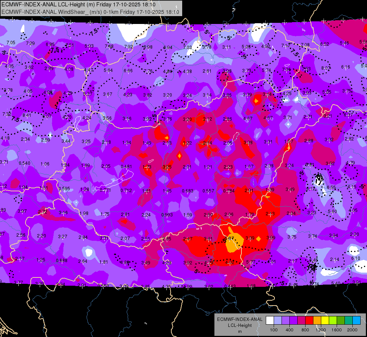
Task: Click the wind shear value 0.888
Action: pos(61,261)
